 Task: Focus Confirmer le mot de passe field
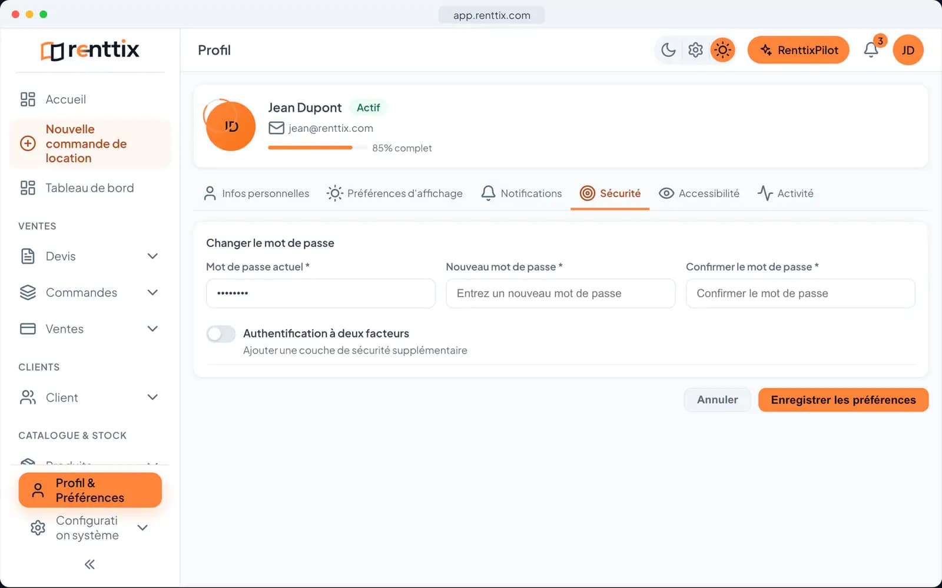click(x=801, y=293)
